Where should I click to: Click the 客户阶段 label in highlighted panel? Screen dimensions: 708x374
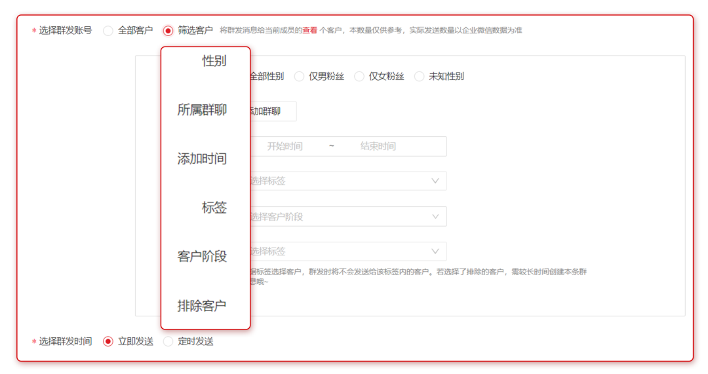[202, 257]
